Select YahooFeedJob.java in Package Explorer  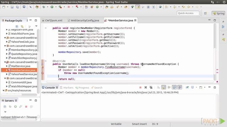click(23, 42)
